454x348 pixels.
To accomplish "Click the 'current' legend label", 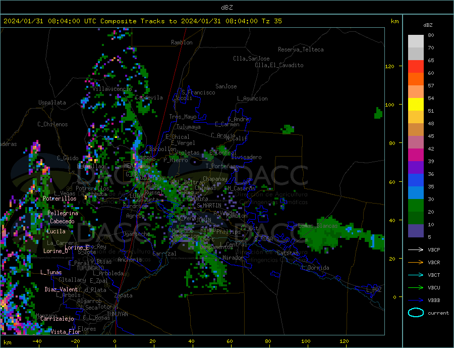I will click(438, 313).
